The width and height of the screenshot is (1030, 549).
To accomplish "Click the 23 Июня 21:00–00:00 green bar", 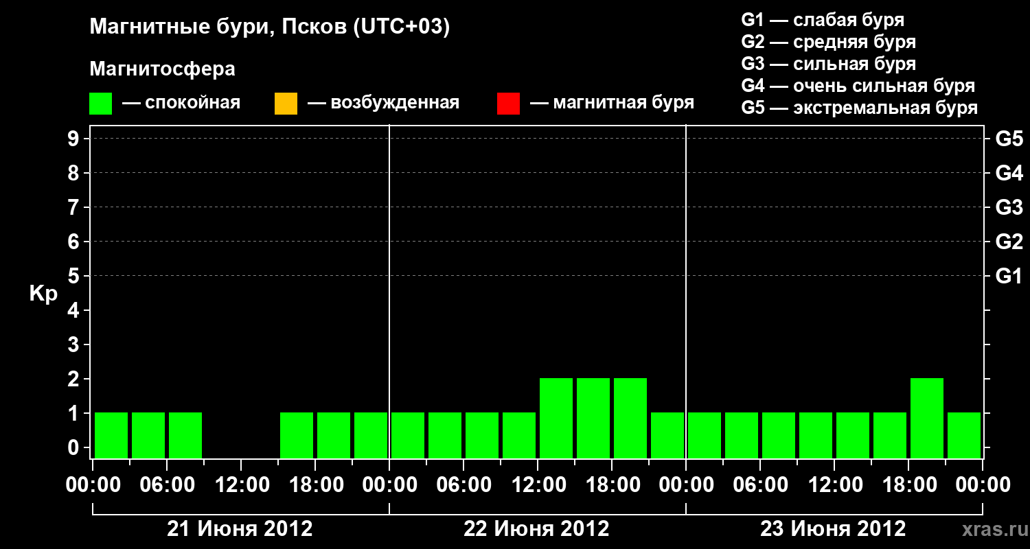I will 964,435.
